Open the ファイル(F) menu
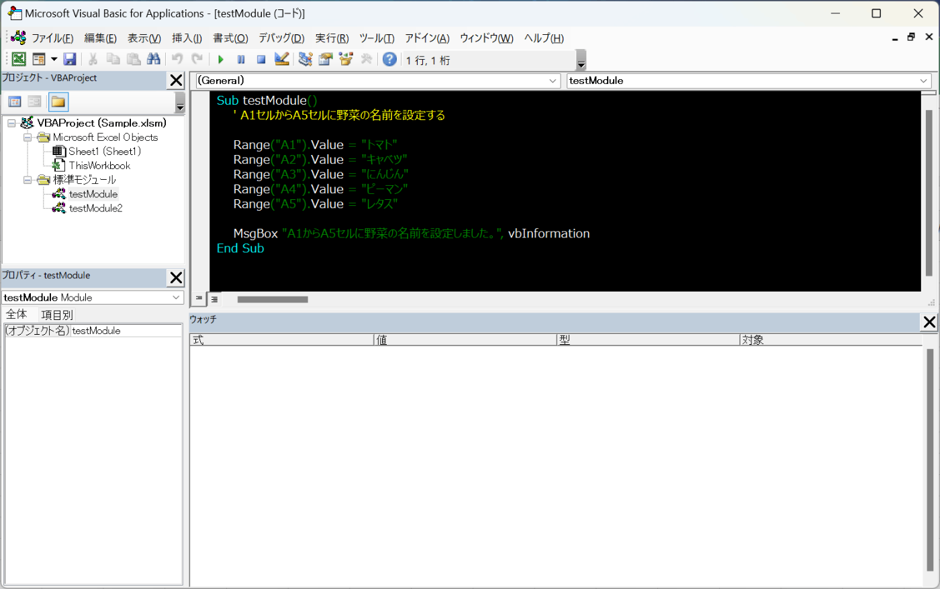The height and width of the screenshot is (589, 940). (52, 38)
